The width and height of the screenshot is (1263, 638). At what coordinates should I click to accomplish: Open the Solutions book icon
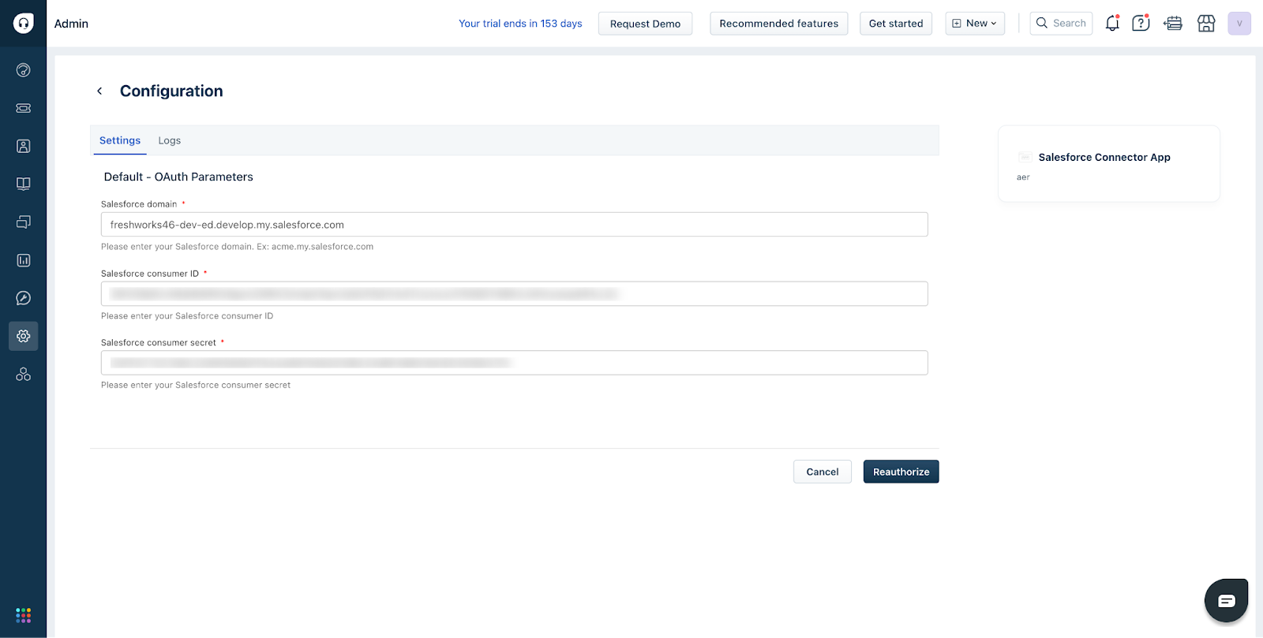click(24, 184)
